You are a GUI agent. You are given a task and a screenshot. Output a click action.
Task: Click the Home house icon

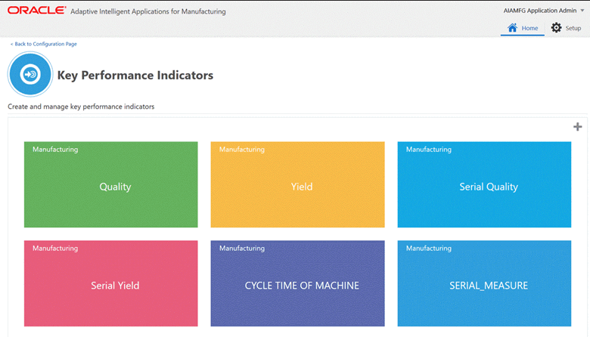tap(512, 28)
